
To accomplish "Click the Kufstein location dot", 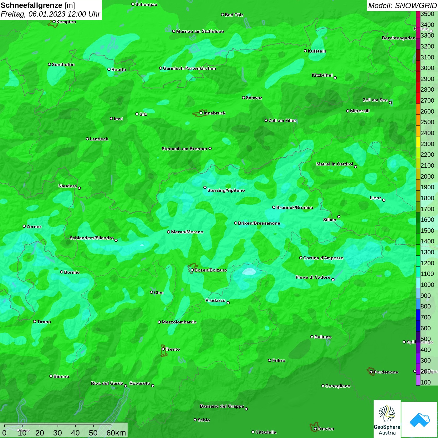I will tap(305, 51).
